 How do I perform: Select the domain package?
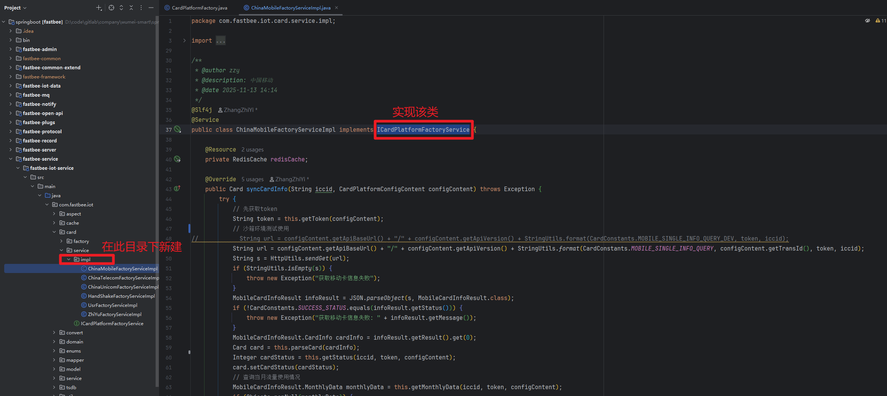[x=71, y=342]
